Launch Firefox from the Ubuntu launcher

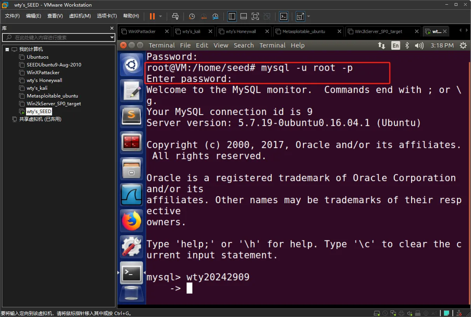(132, 221)
